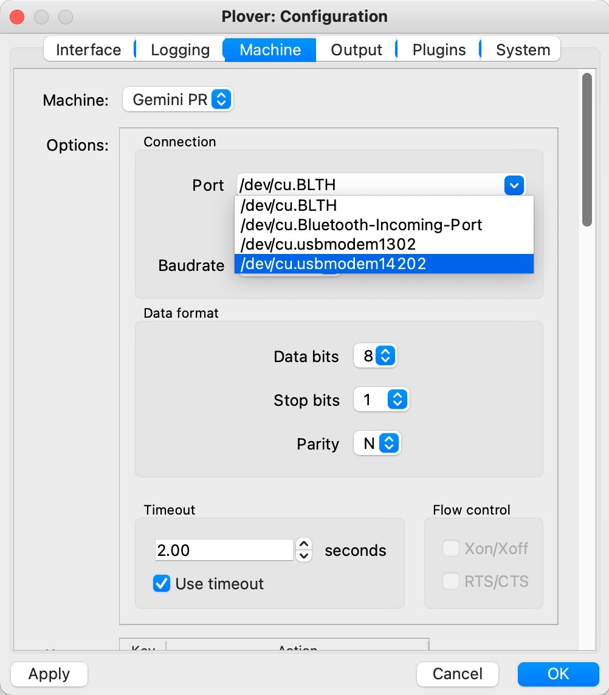Image resolution: width=609 pixels, height=695 pixels.
Task: Close the Plover Configuration window
Action: [17, 17]
